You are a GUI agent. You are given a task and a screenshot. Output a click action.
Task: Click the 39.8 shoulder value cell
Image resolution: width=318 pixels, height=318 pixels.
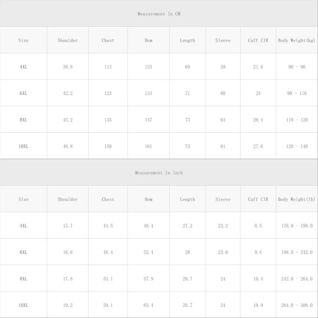pos(68,67)
